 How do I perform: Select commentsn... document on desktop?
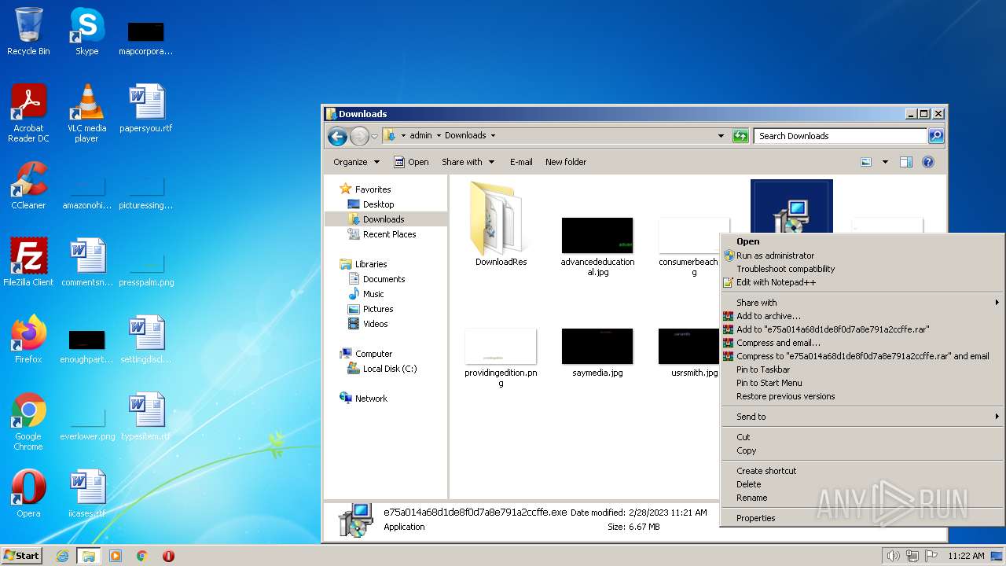[x=87, y=263]
